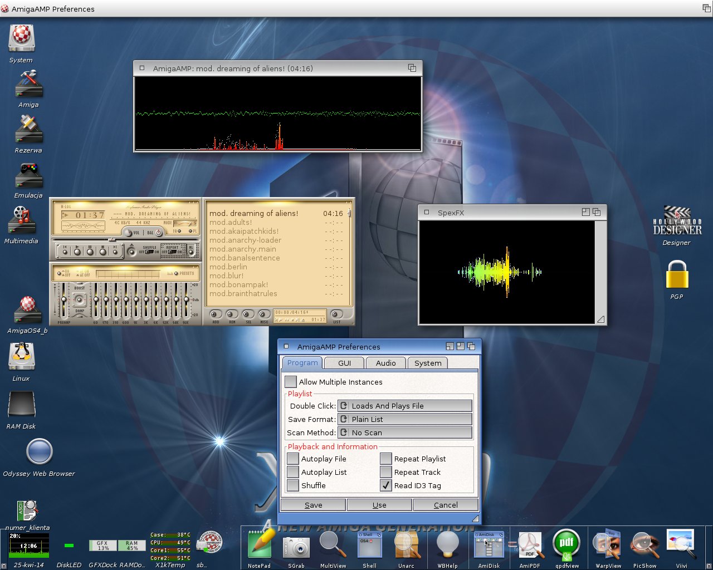The height and width of the screenshot is (570, 713).
Task: Open the Double Click cycle gadget
Action: (x=405, y=406)
